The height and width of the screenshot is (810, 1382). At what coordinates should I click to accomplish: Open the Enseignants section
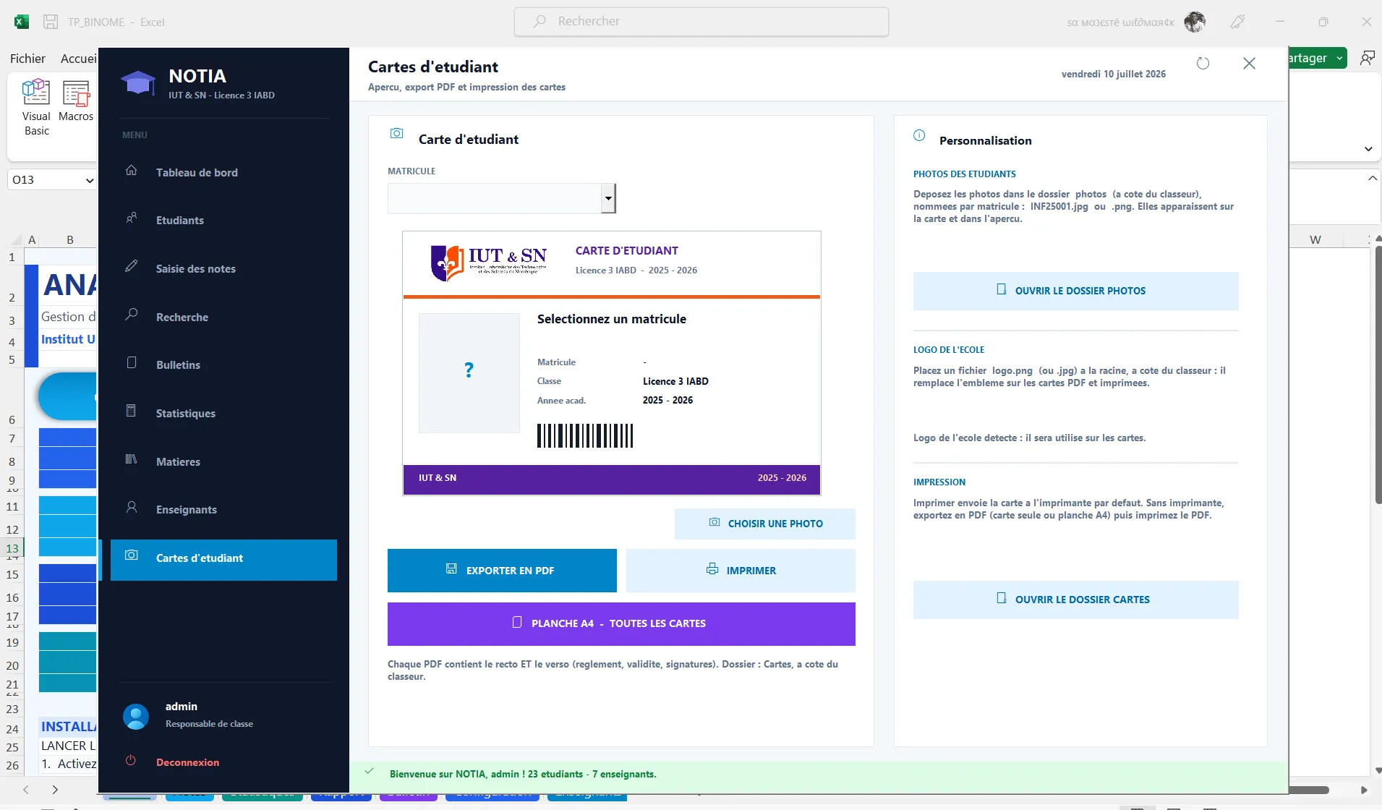click(223, 509)
